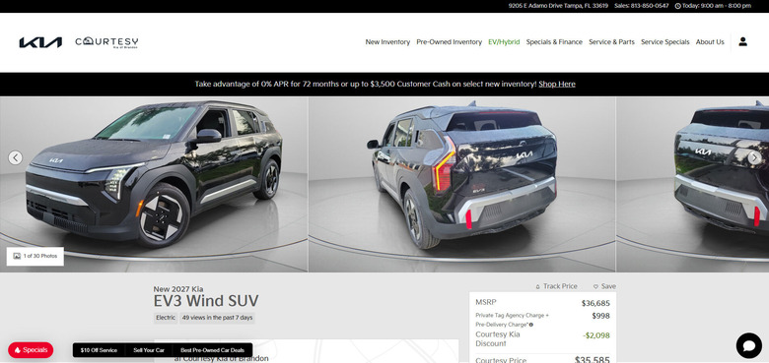
Task: Click the info icon beside Pre-Delivery Charge
Action: [531, 325]
